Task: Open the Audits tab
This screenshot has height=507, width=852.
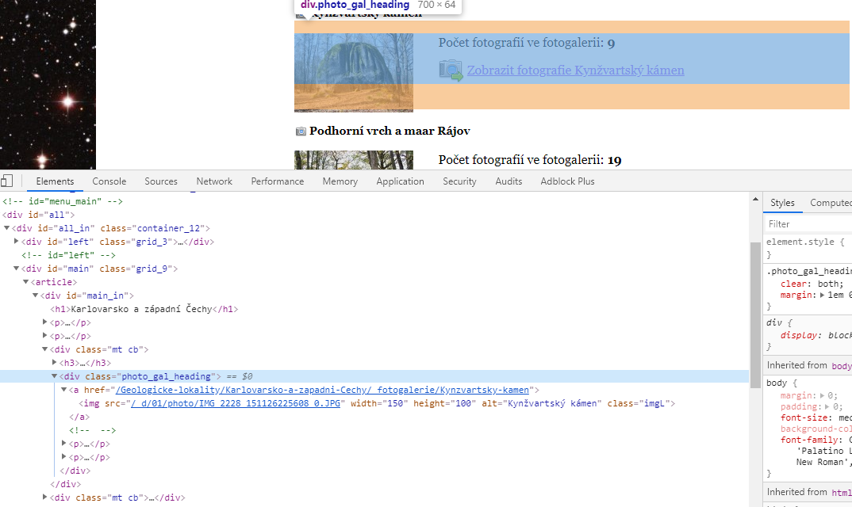Action: pos(509,181)
